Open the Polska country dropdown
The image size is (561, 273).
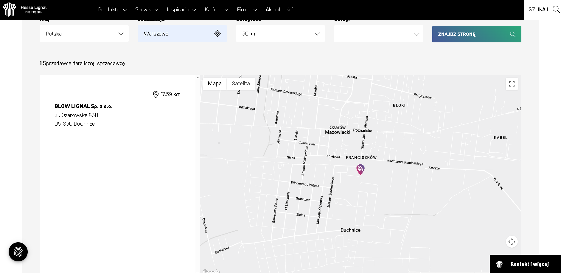(x=84, y=34)
